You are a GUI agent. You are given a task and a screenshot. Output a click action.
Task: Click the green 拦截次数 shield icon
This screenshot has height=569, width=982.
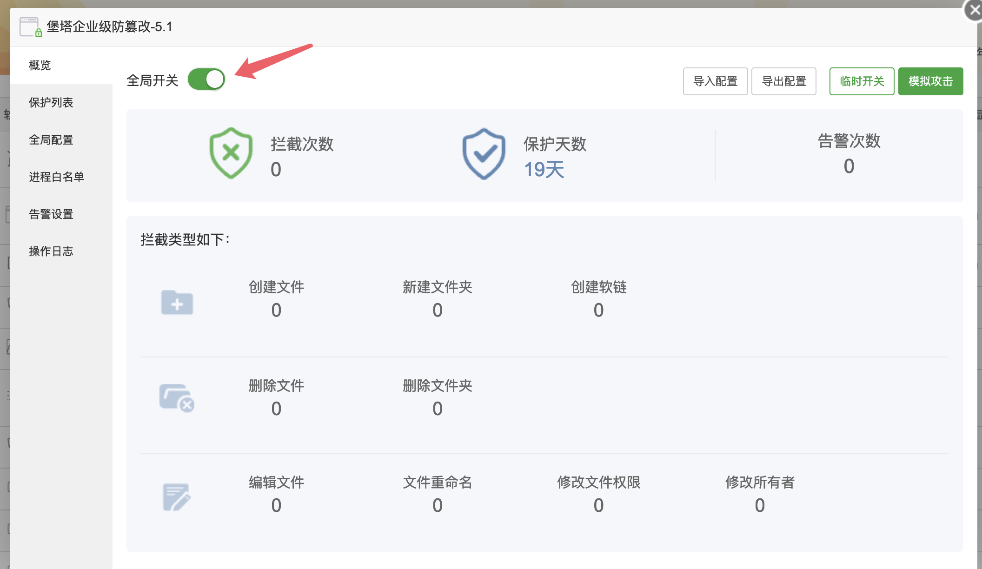click(231, 153)
